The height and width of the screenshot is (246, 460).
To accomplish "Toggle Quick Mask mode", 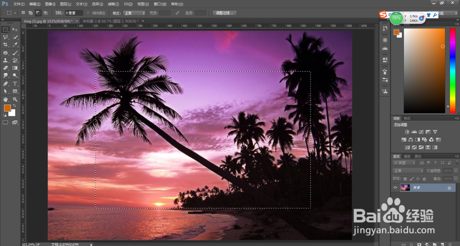I will click(x=6, y=122).
